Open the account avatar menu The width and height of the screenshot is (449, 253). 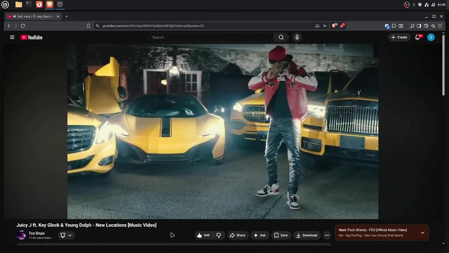click(431, 37)
